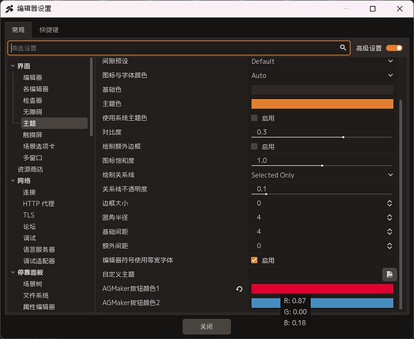
Task: Click the 图标饱和度 slider handle
Action: tap(322, 165)
